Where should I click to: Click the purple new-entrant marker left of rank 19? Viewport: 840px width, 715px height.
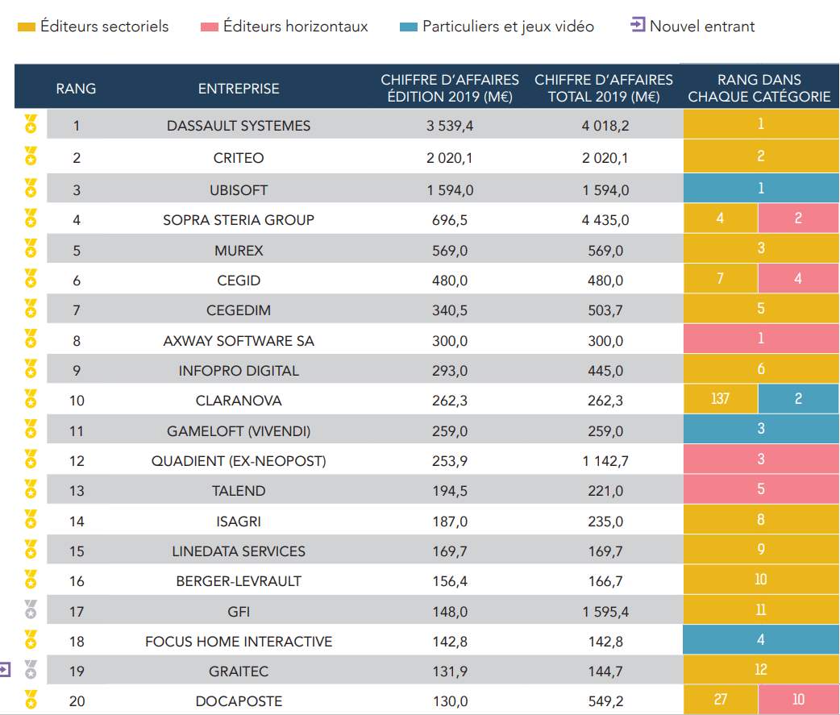pos(5,670)
